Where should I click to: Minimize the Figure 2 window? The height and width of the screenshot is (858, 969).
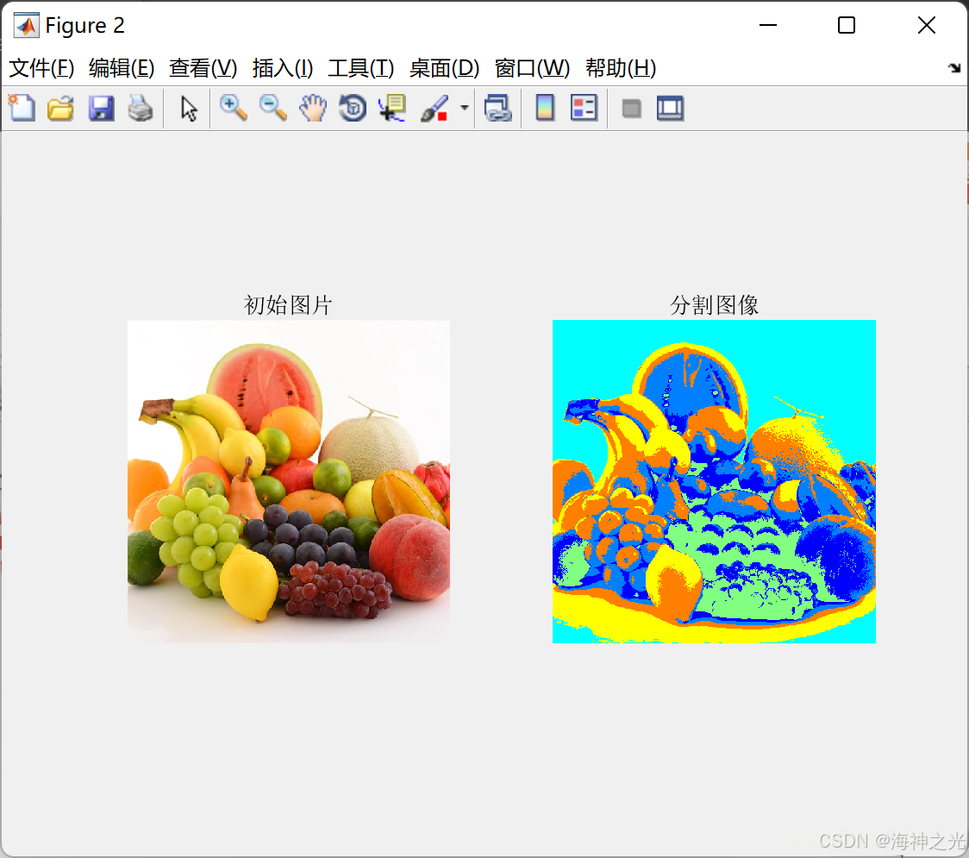[767, 25]
